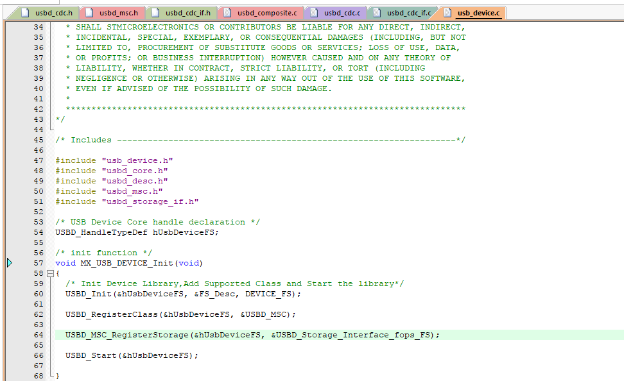Click the "NEGLIGENCE OR OTHERWISE" comment line
This screenshot has height=381, width=624.
[x=265, y=78]
